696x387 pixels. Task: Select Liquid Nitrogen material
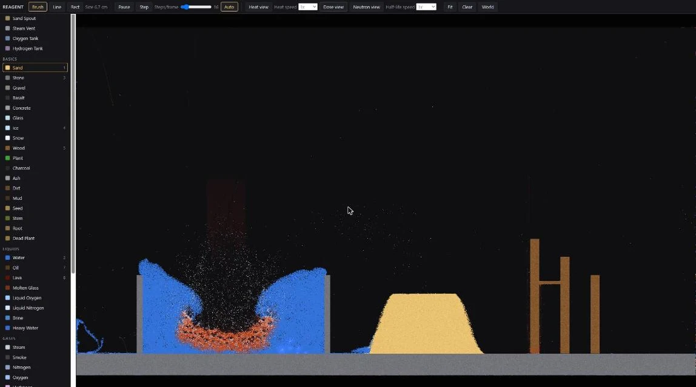(x=35, y=308)
